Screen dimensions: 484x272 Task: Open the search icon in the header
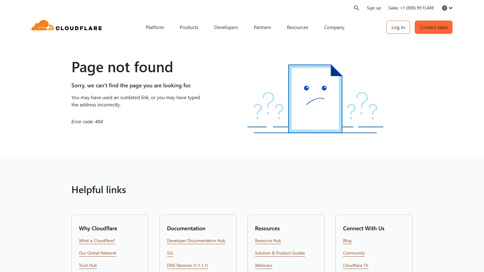click(356, 8)
